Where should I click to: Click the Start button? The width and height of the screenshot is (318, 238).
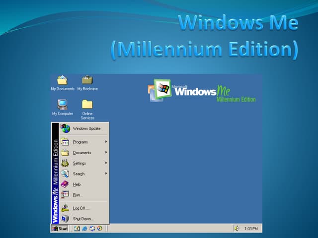(x=60, y=229)
